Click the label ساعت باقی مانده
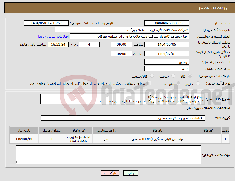Viewport: 235px width, 181px height. click(x=33, y=45)
